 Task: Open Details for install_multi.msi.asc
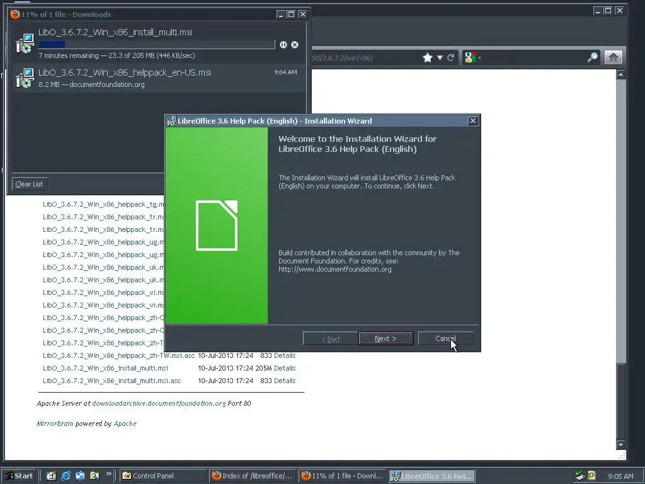(285, 381)
